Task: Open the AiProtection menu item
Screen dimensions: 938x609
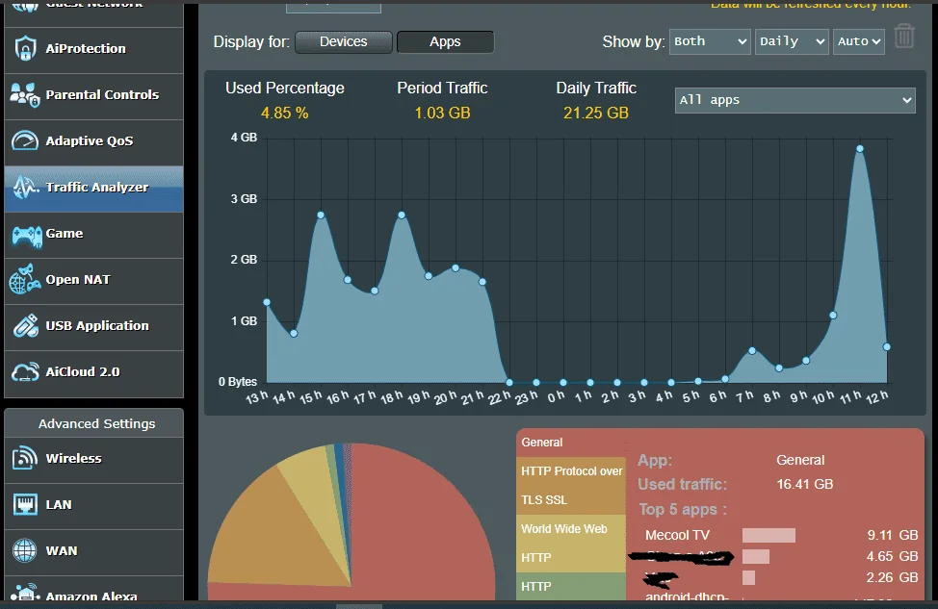Action: click(x=94, y=50)
